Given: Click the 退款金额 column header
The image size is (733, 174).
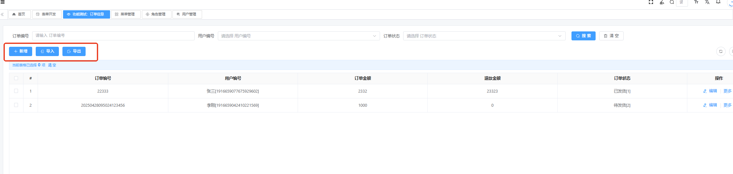Looking at the screenshot, I should (492, 78).
